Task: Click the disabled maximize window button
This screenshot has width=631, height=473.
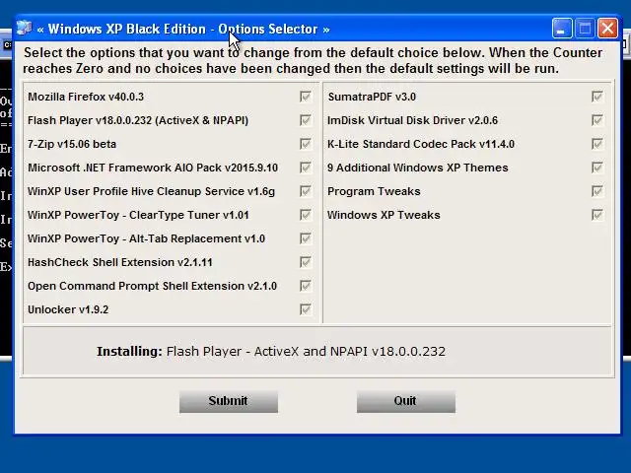Action: 585,29
